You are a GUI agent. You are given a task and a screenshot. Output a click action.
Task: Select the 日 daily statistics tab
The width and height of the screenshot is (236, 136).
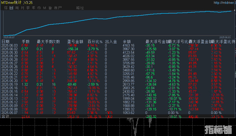pyautogui.click(x=11, y=8)
